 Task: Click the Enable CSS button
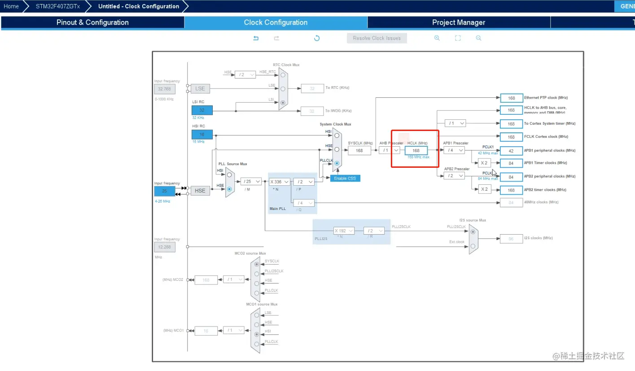(345, 178)
